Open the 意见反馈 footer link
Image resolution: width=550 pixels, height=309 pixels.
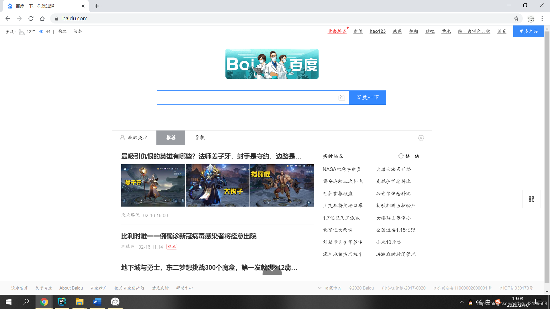tap(160, 288)
